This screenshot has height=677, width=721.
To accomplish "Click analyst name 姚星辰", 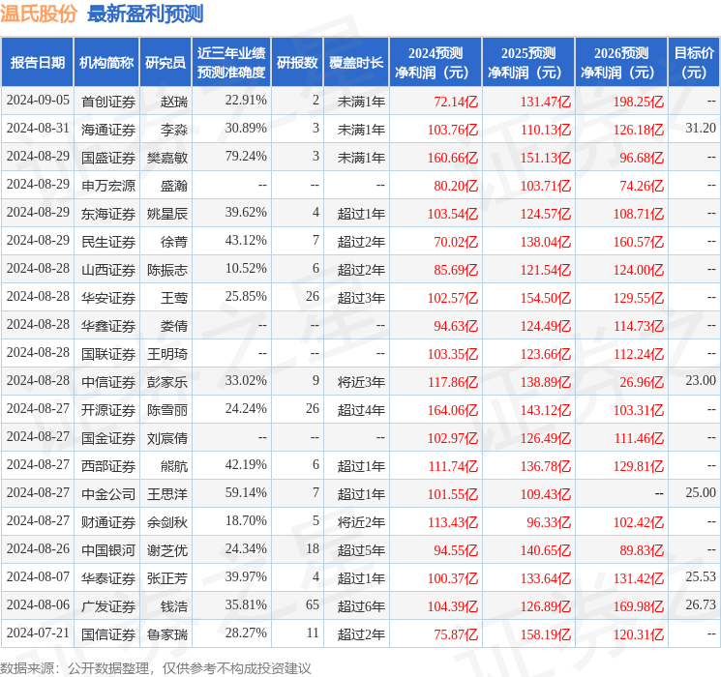I will 166,214.
